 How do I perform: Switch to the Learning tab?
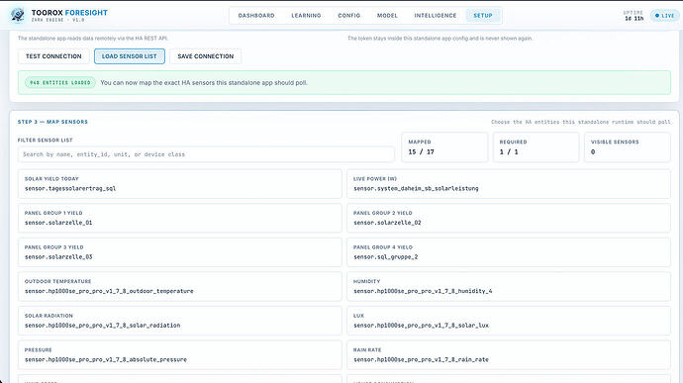[306, 15]
